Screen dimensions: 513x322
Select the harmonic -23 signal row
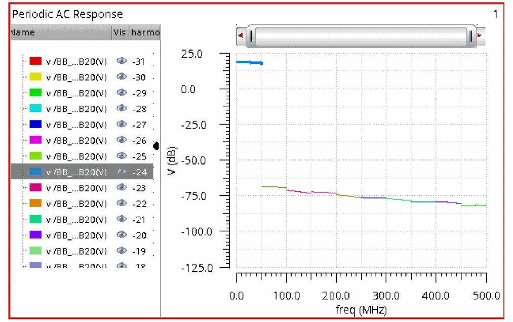point(76,188)
